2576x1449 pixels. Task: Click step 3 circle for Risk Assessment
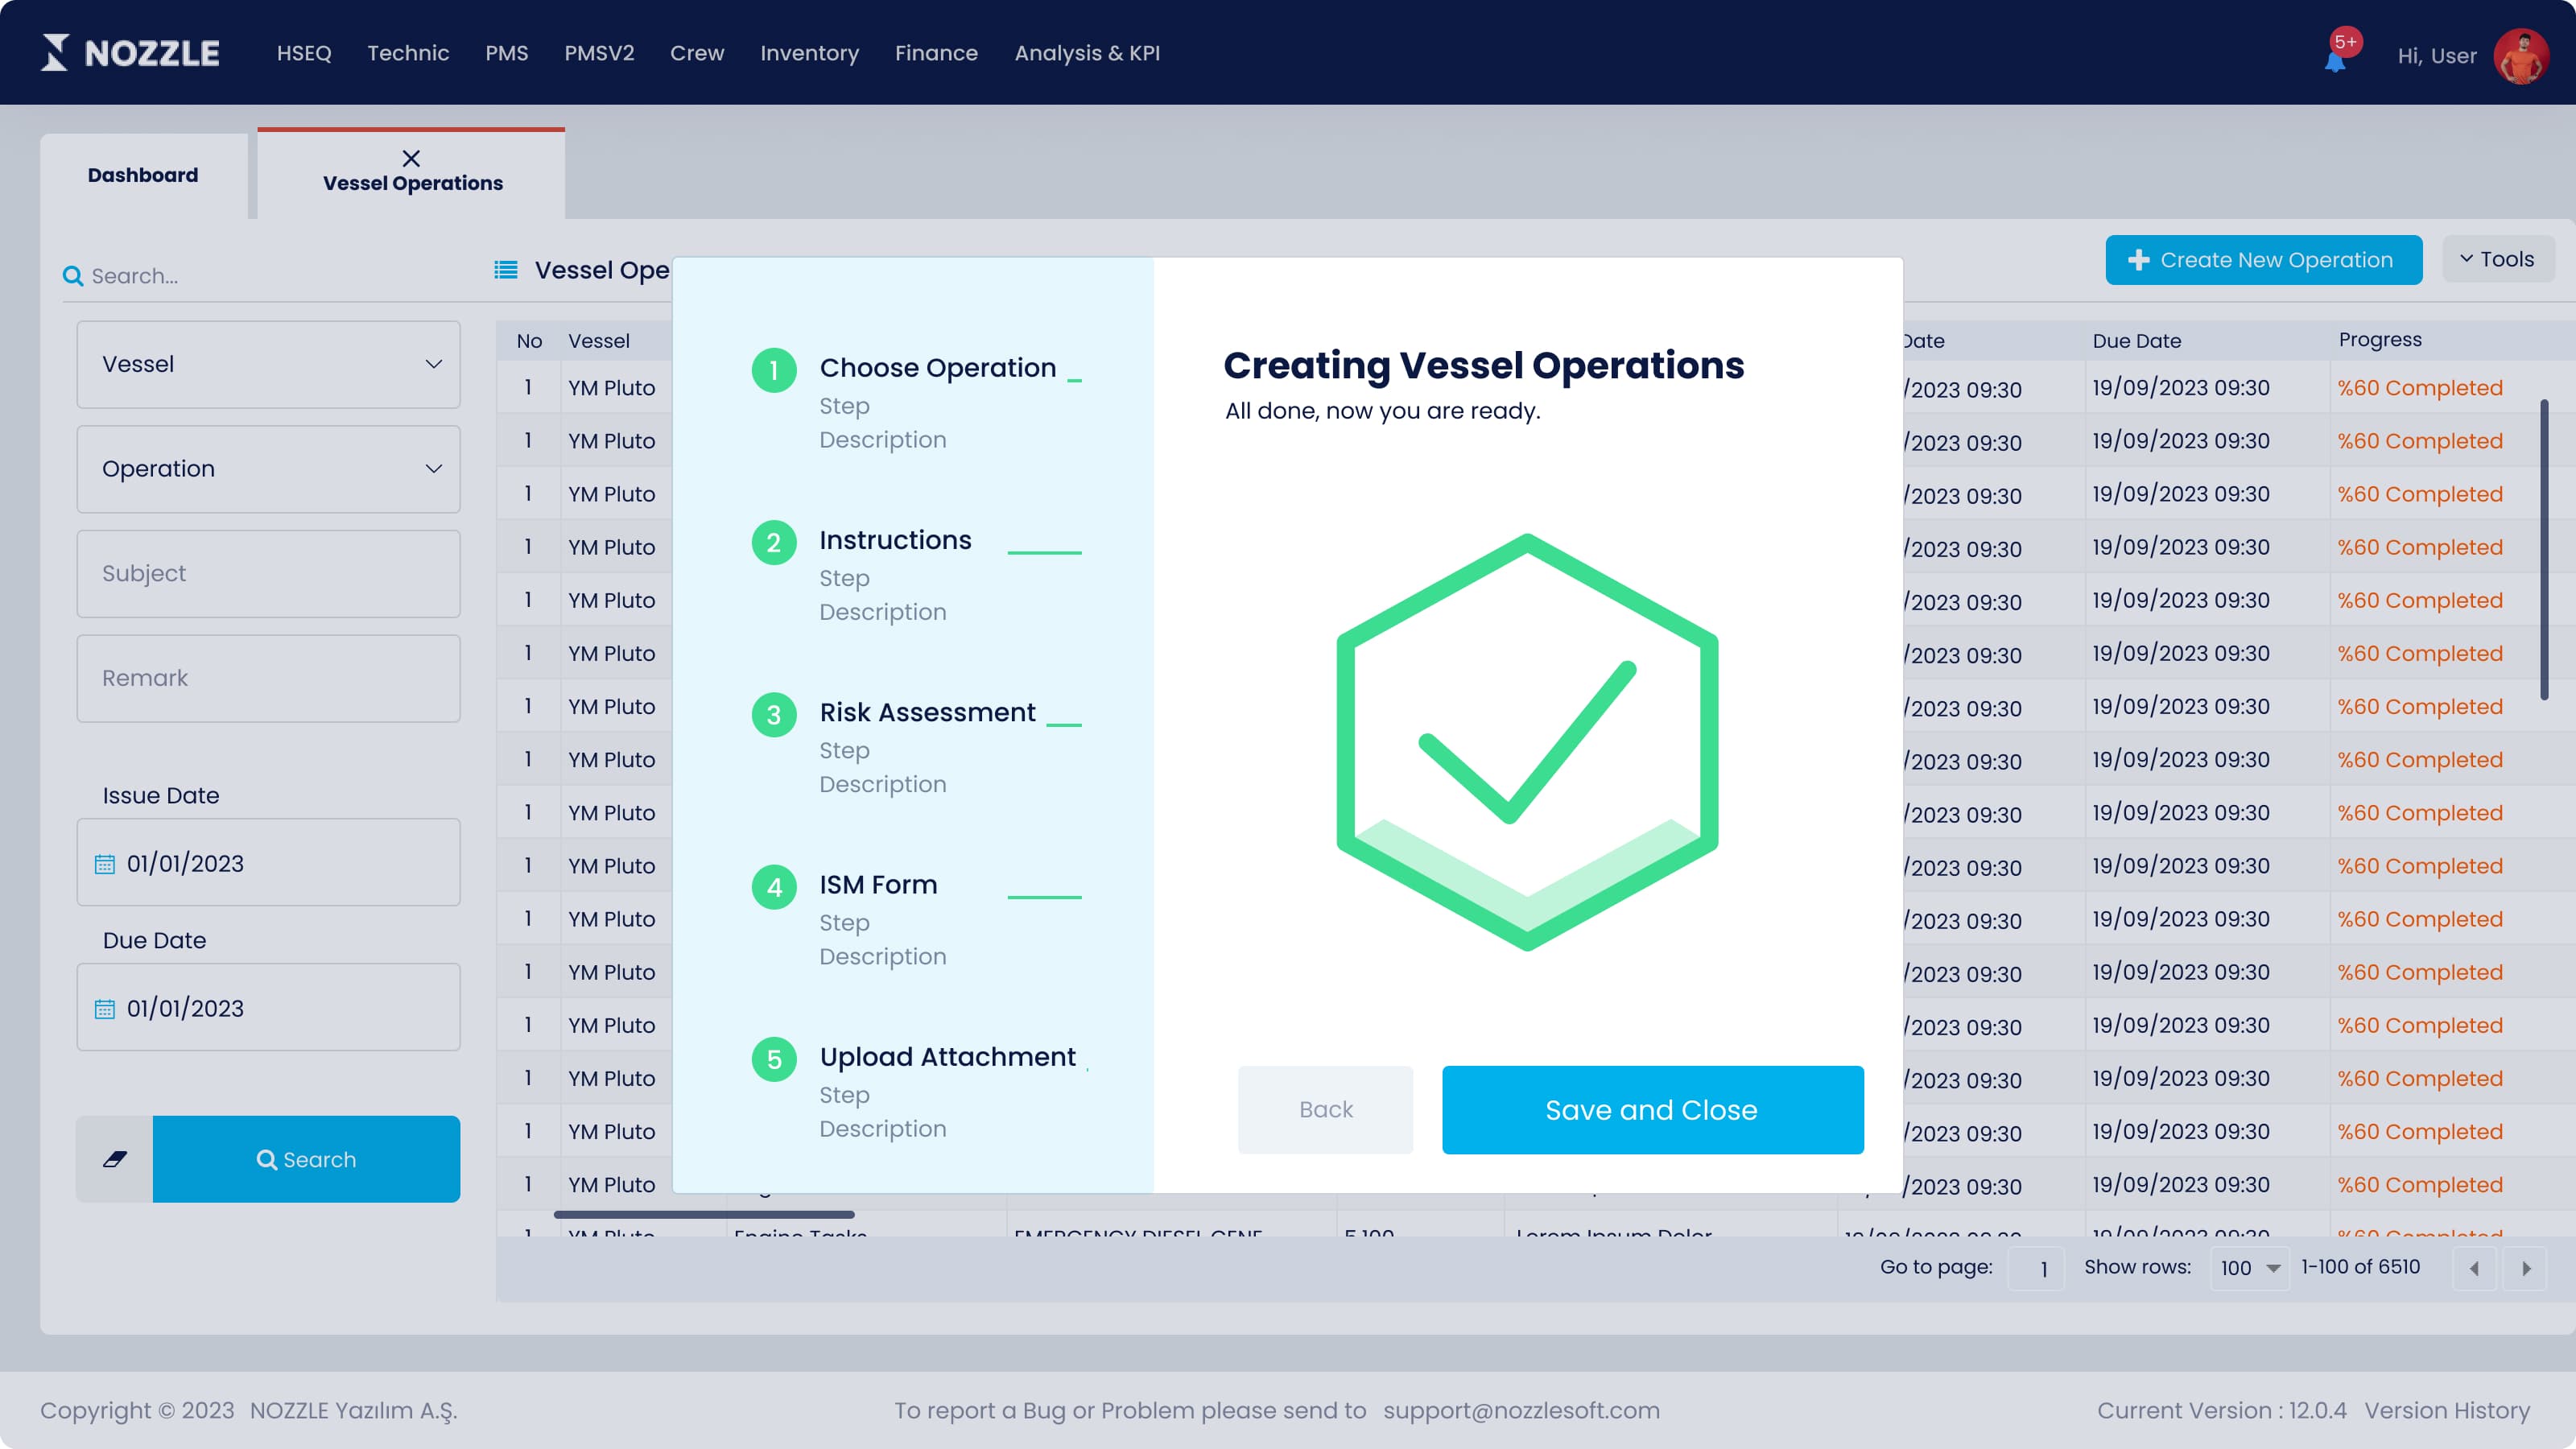(x=774, y=714)
